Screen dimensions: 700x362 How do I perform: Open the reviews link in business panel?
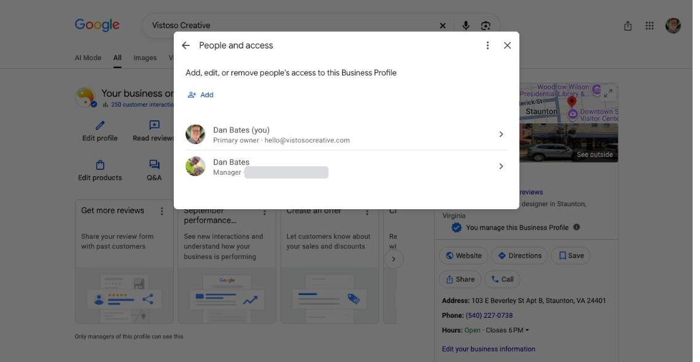[x=531, y=192]
